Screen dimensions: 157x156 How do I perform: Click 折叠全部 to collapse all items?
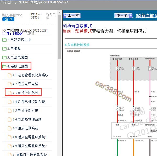[x=51, y=16]
